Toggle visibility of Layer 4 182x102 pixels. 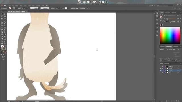(x=161, y=69)
